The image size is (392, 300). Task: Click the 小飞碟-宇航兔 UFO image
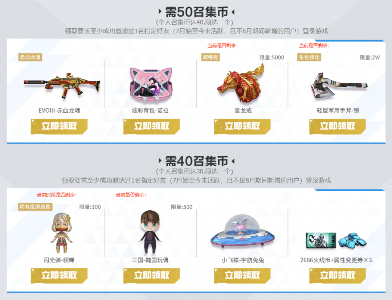click(242, 231)
